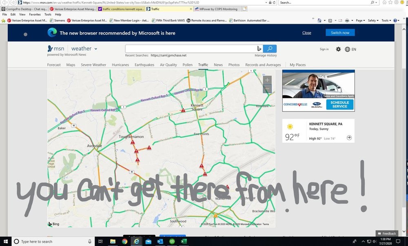The image size is (408, 246).
Task: Click the browser Home icon
Action: (384, 2)
